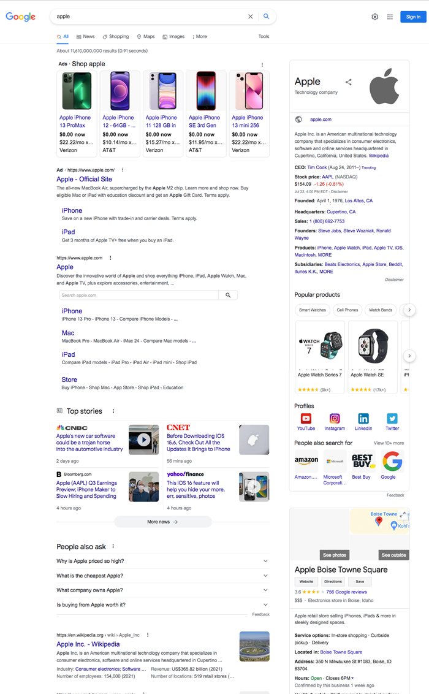Image resolution: width=429 pixels, height=694 pixels.
Task: Switch to the Images tab
Action: 173,37
